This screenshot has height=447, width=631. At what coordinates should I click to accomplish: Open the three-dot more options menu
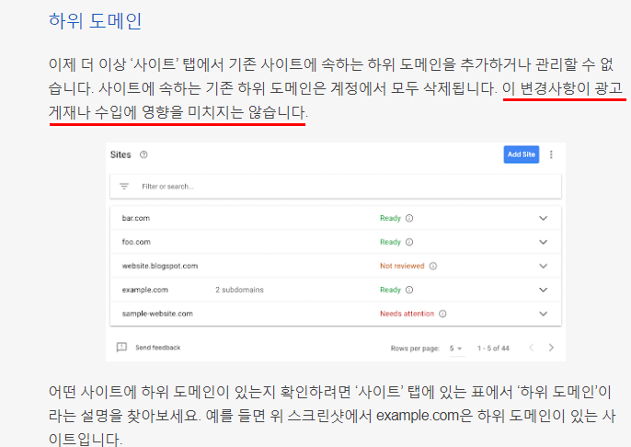pos(551,155)
